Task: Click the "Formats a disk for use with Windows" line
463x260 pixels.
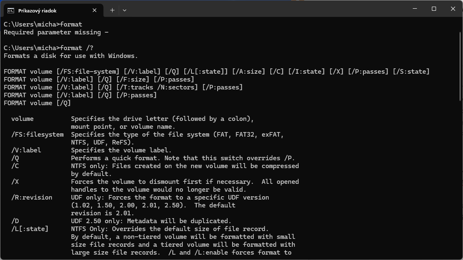Action: [71, 56]
